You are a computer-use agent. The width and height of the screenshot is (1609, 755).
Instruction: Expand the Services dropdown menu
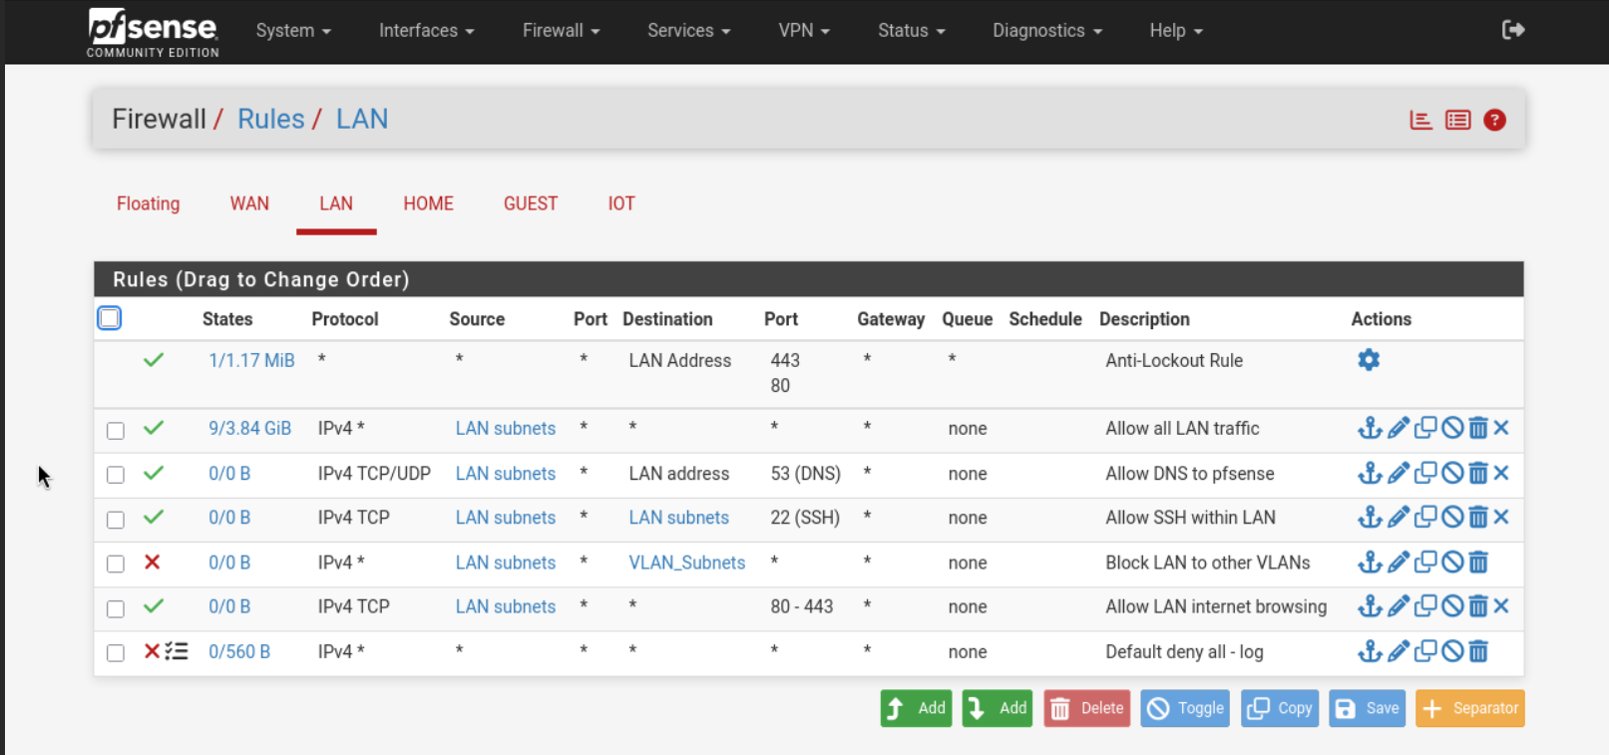click(x=689, y=31)
